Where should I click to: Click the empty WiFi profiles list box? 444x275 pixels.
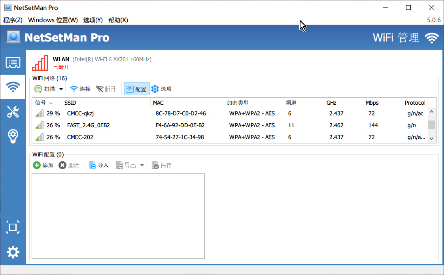click(x=118, y=216)
